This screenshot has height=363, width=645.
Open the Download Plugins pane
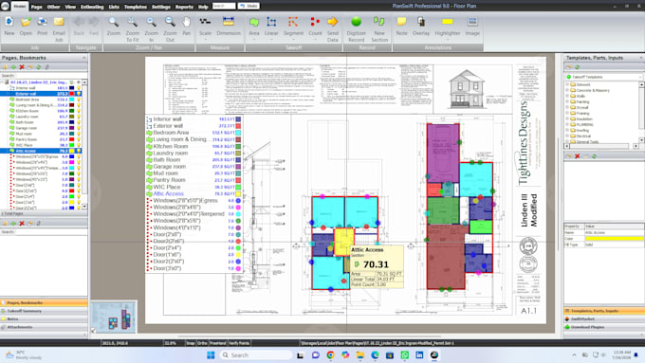pyautogui.click(x=603, y=327)
